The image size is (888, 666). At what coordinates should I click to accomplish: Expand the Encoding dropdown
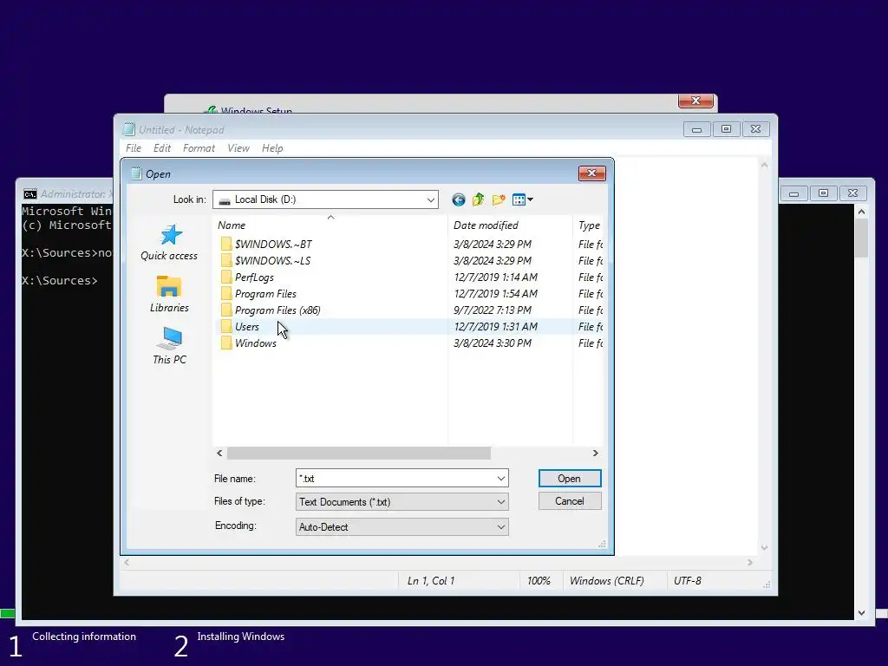tap(501, 526)
